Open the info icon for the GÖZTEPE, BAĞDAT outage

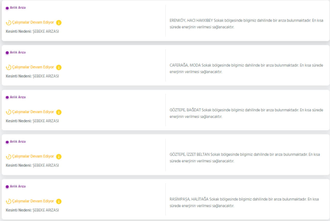59,112
